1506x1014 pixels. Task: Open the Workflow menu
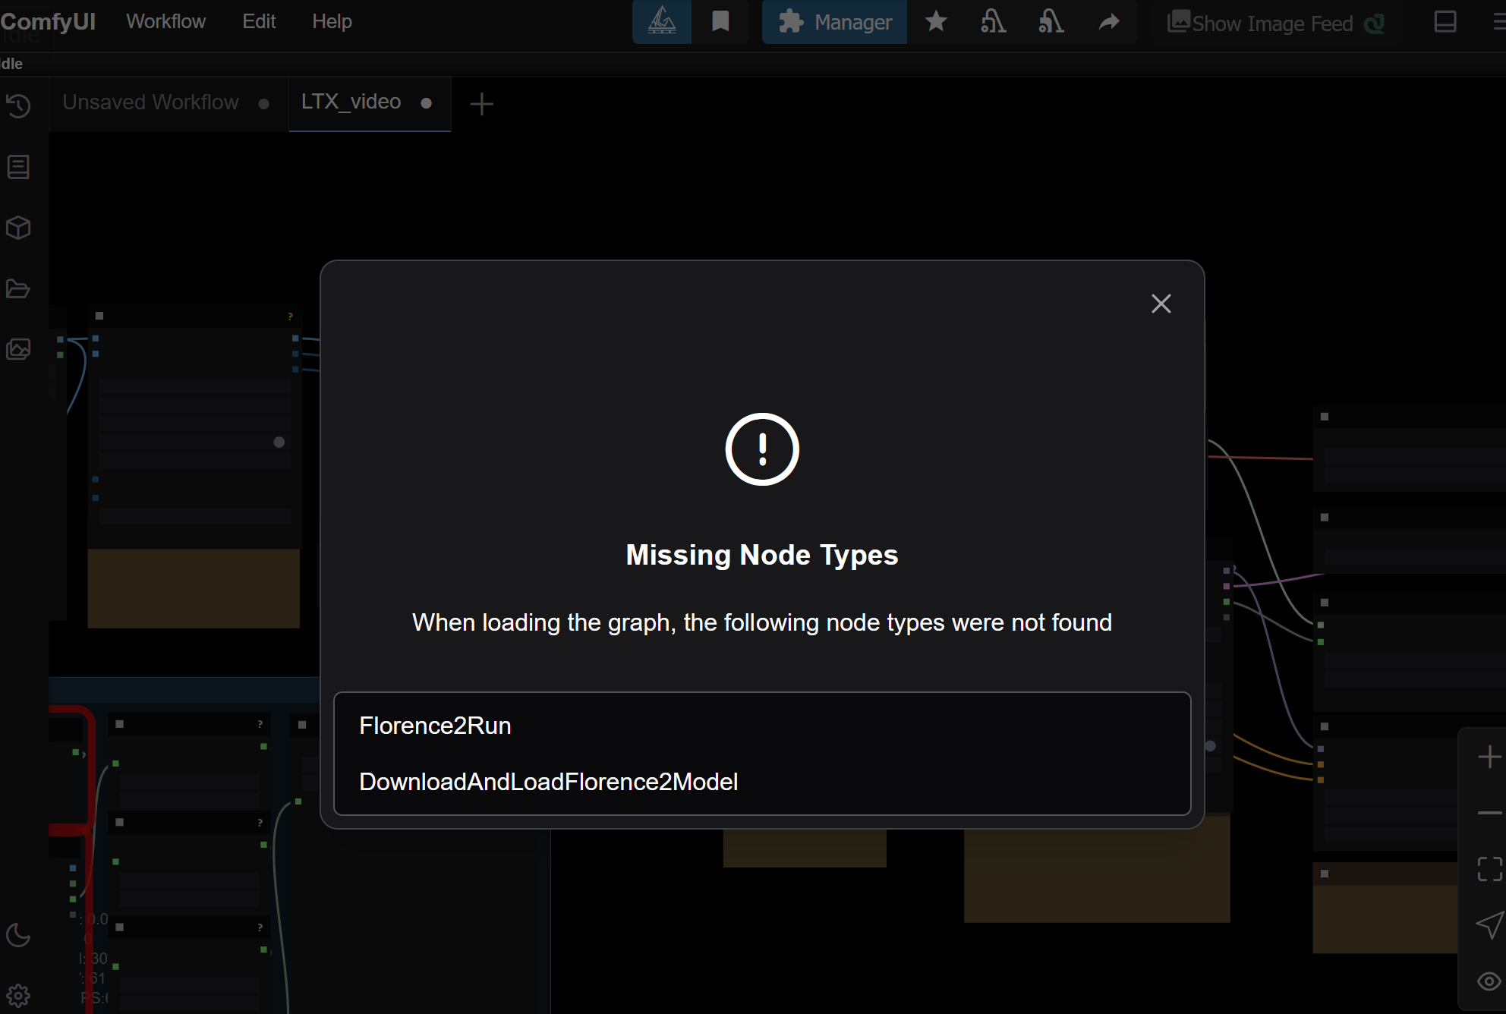tap(165, 21)
